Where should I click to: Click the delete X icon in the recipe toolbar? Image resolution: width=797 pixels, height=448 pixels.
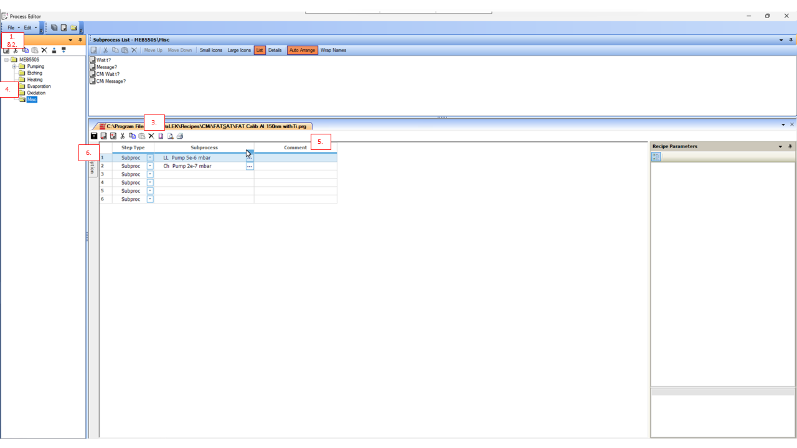151,136
